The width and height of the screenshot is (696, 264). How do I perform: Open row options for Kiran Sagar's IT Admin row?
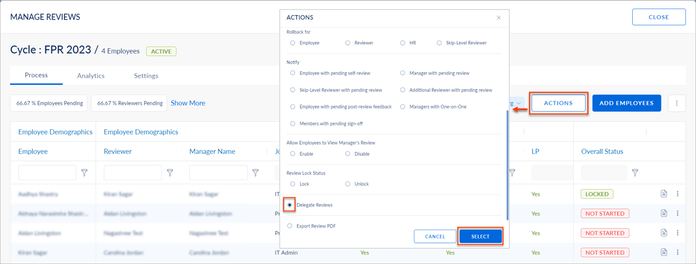coord(678,252)
